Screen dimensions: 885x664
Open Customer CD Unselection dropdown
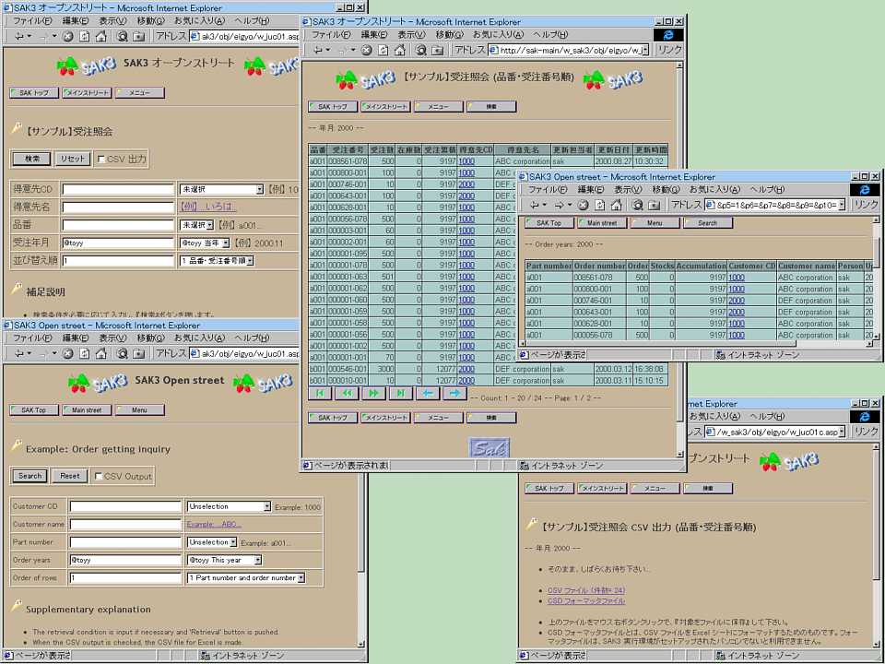(x=266, y=506)
